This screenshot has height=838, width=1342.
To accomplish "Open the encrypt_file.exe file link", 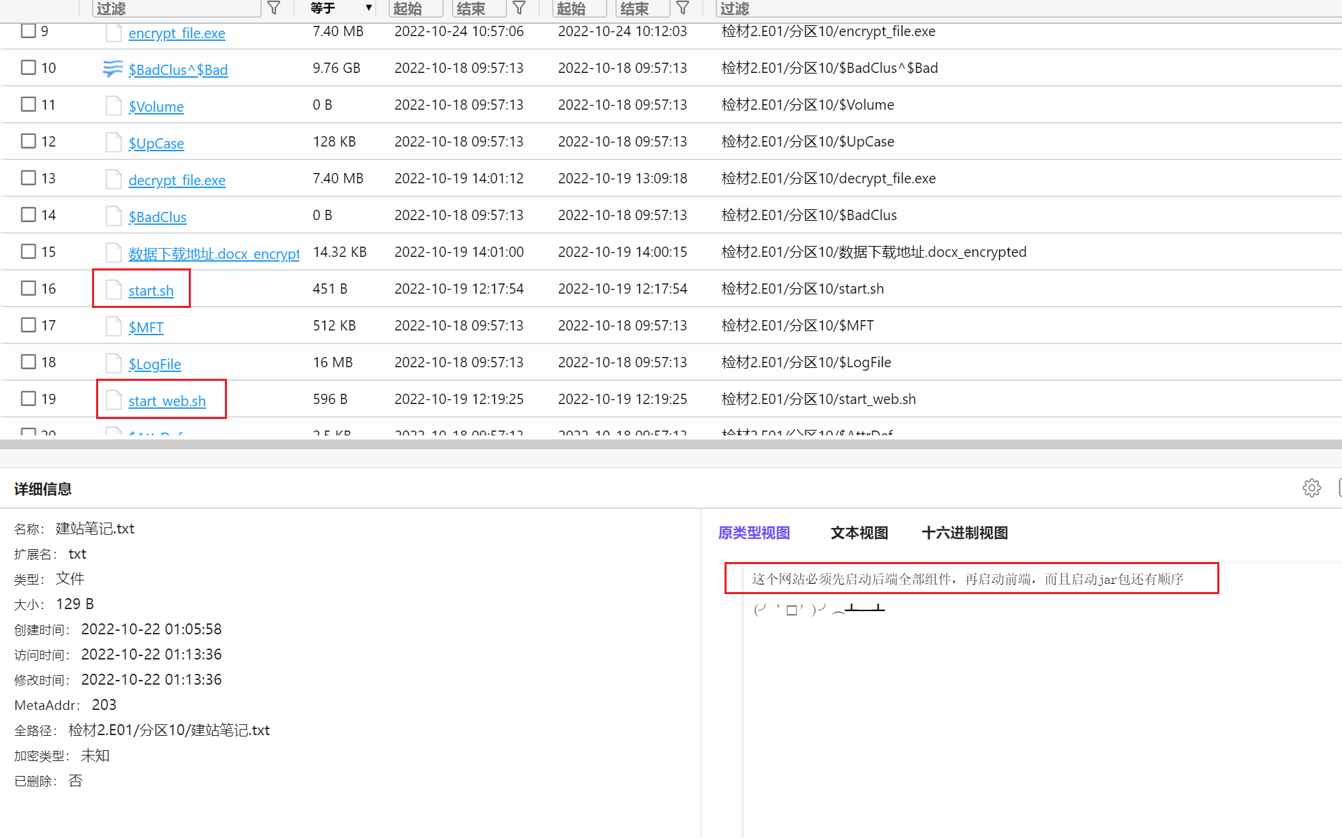I will [177, 33].
